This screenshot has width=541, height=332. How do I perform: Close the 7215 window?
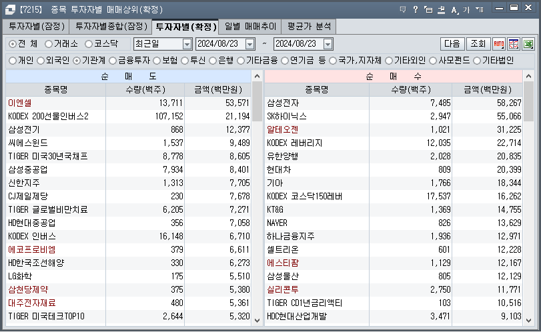click(528, 7)
